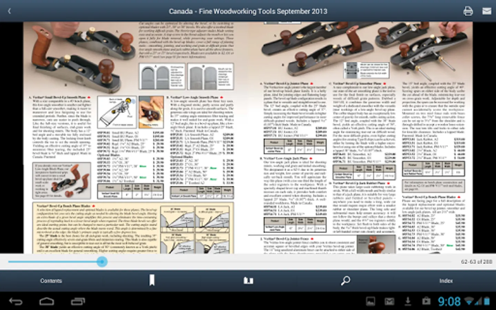Viewport: 496px width, 310px height.
Task: Tap the Android Home navigation button
Action: [x=46, y=302]
